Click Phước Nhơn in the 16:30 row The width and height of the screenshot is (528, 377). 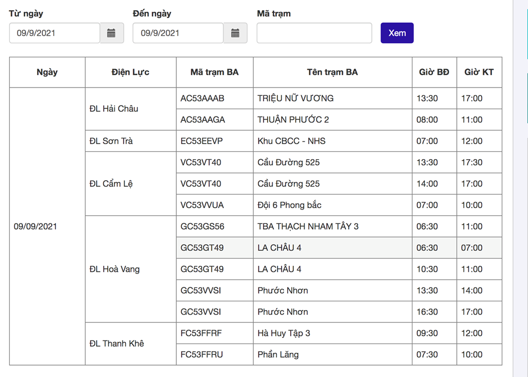(x=283, y=312)
